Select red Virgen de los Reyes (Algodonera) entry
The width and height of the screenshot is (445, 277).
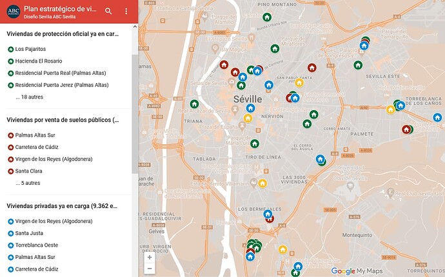pos(54,159)
